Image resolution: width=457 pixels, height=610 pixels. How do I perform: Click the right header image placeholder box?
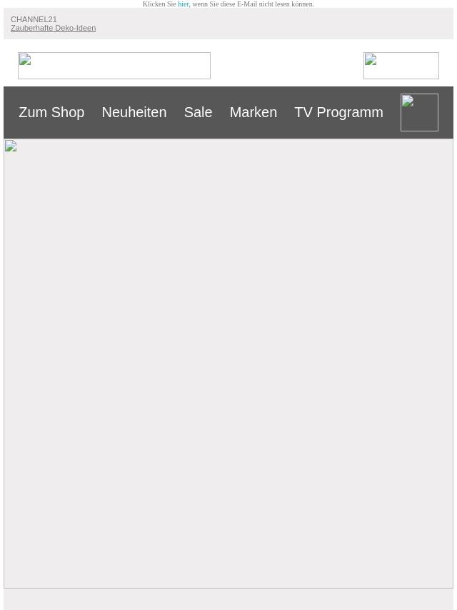tap(401, 66)
